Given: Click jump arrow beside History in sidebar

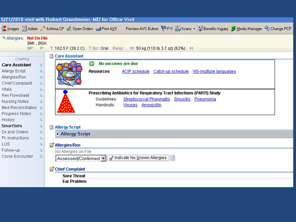Looking at the screenshot, I should click(41, 120).
